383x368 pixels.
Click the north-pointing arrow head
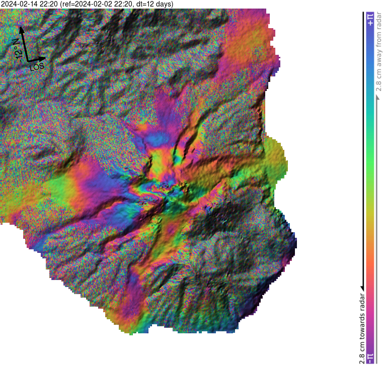click(x=22, y=30)
